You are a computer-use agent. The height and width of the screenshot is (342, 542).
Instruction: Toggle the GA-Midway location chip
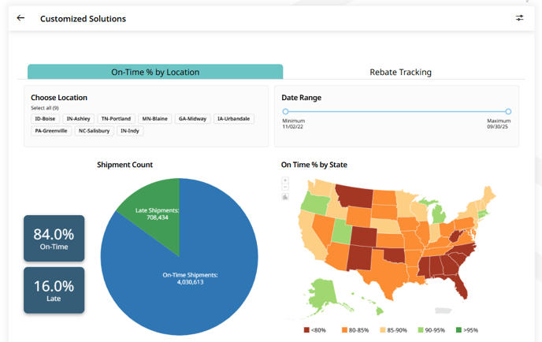192,119
